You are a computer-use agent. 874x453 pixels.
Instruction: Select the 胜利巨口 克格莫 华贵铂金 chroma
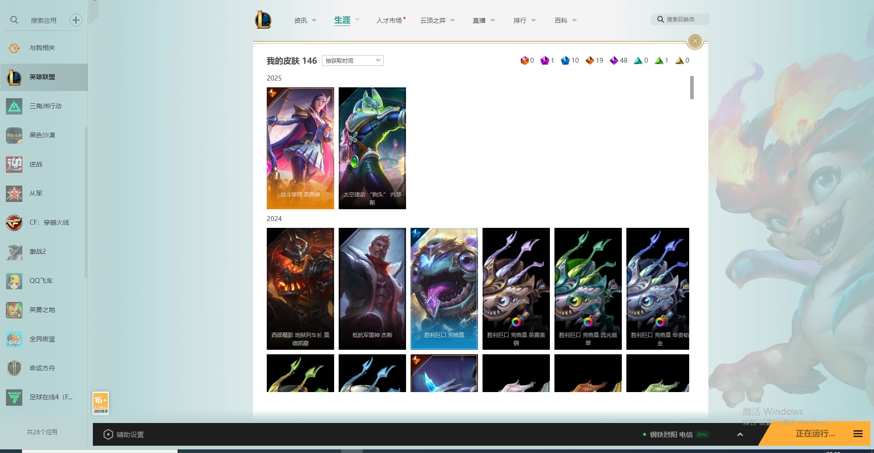pos(658,289)
